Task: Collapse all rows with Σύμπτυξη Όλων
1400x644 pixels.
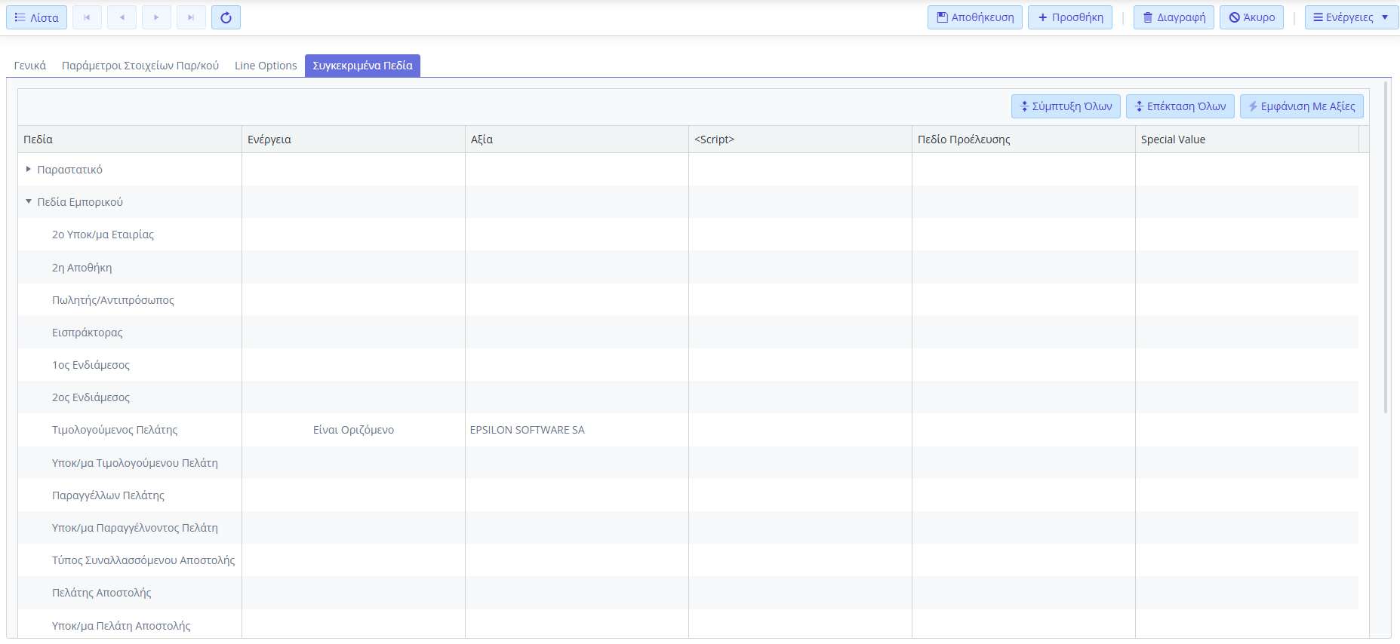Action: coord(1065,106)
